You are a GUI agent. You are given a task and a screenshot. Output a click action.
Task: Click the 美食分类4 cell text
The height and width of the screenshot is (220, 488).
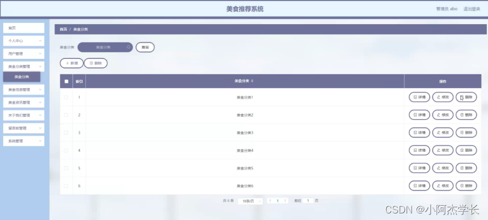245,150
